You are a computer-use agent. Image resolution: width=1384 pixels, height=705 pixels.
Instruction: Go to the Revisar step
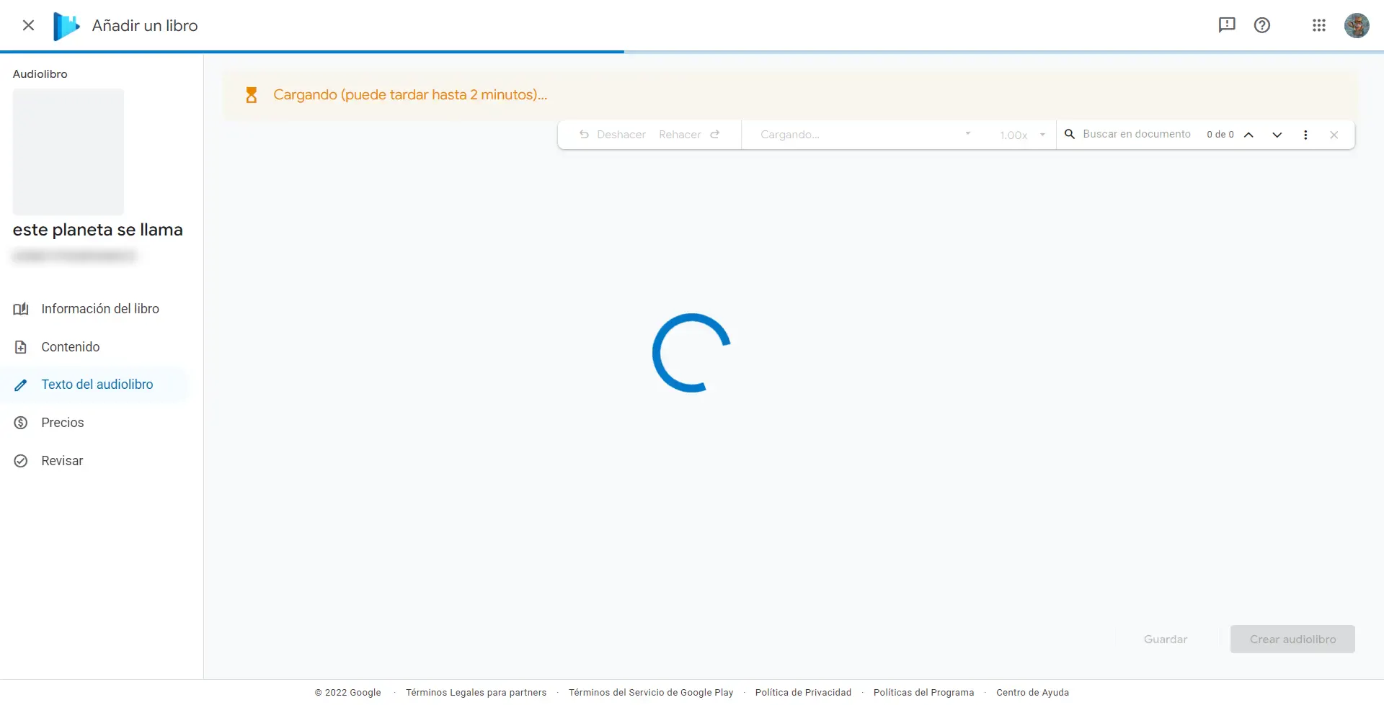click(x=62, y=461)
